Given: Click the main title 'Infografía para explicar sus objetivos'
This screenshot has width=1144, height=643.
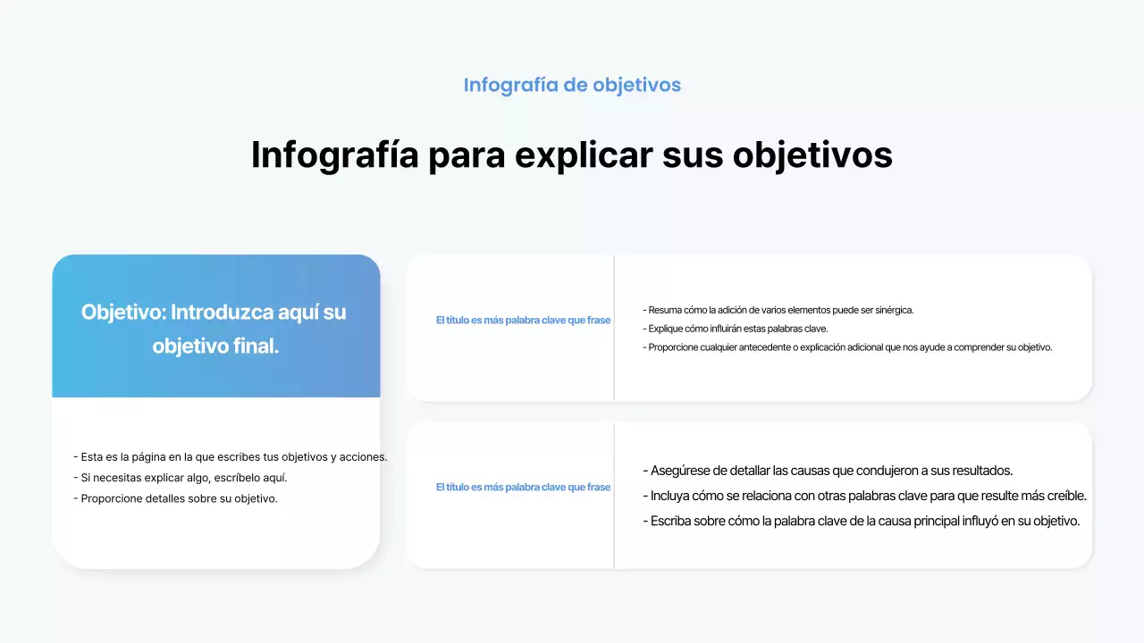Looking at the screenshot, I should (571, 154).
